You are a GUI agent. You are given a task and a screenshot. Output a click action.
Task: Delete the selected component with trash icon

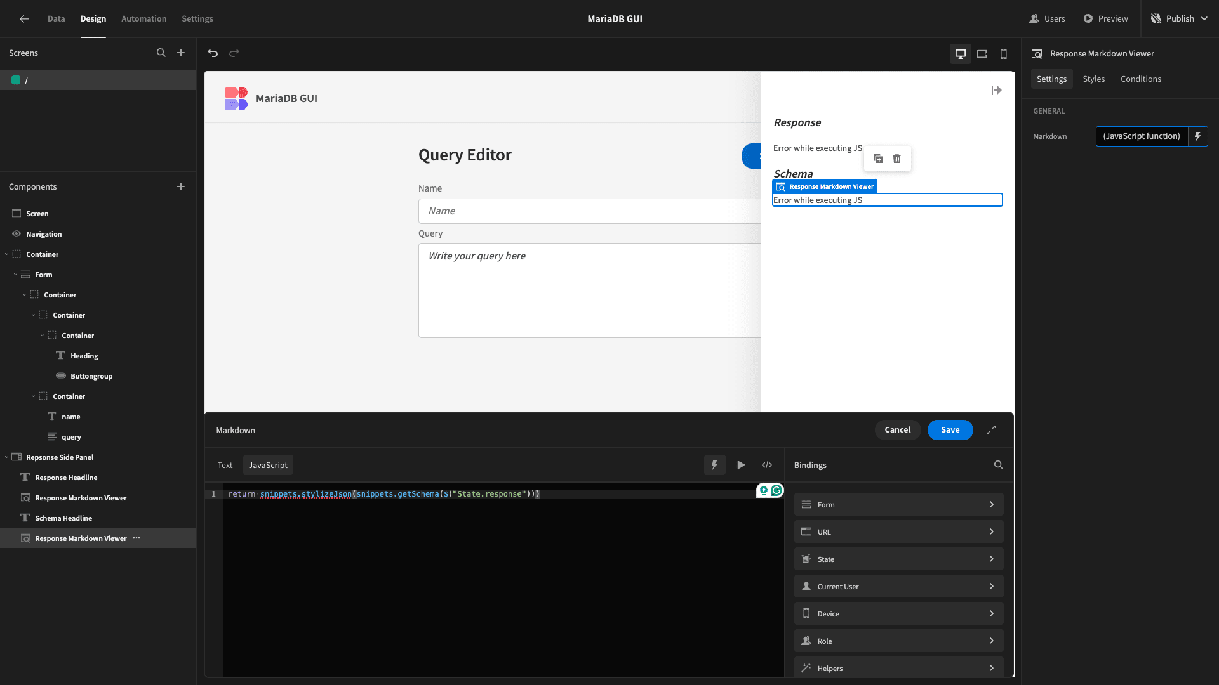click(897, 159)
